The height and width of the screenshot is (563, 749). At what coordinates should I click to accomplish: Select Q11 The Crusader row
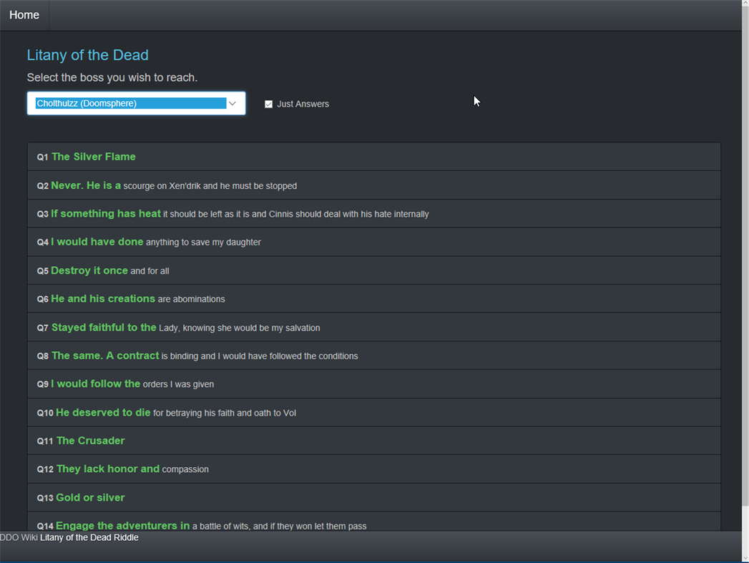tap(374, 440)
